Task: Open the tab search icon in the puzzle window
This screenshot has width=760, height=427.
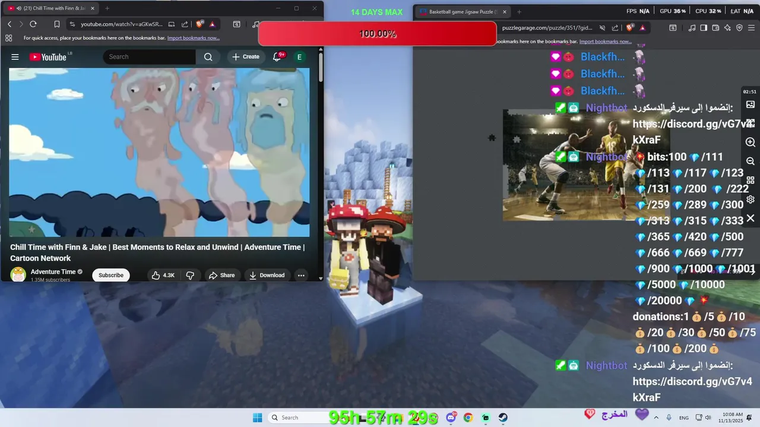Action: point(673,27)
